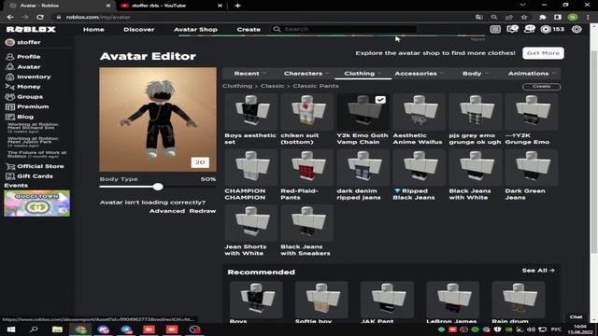Click the Get More button
The width and height of the screenshot is (598, 336).
(543, 53)
